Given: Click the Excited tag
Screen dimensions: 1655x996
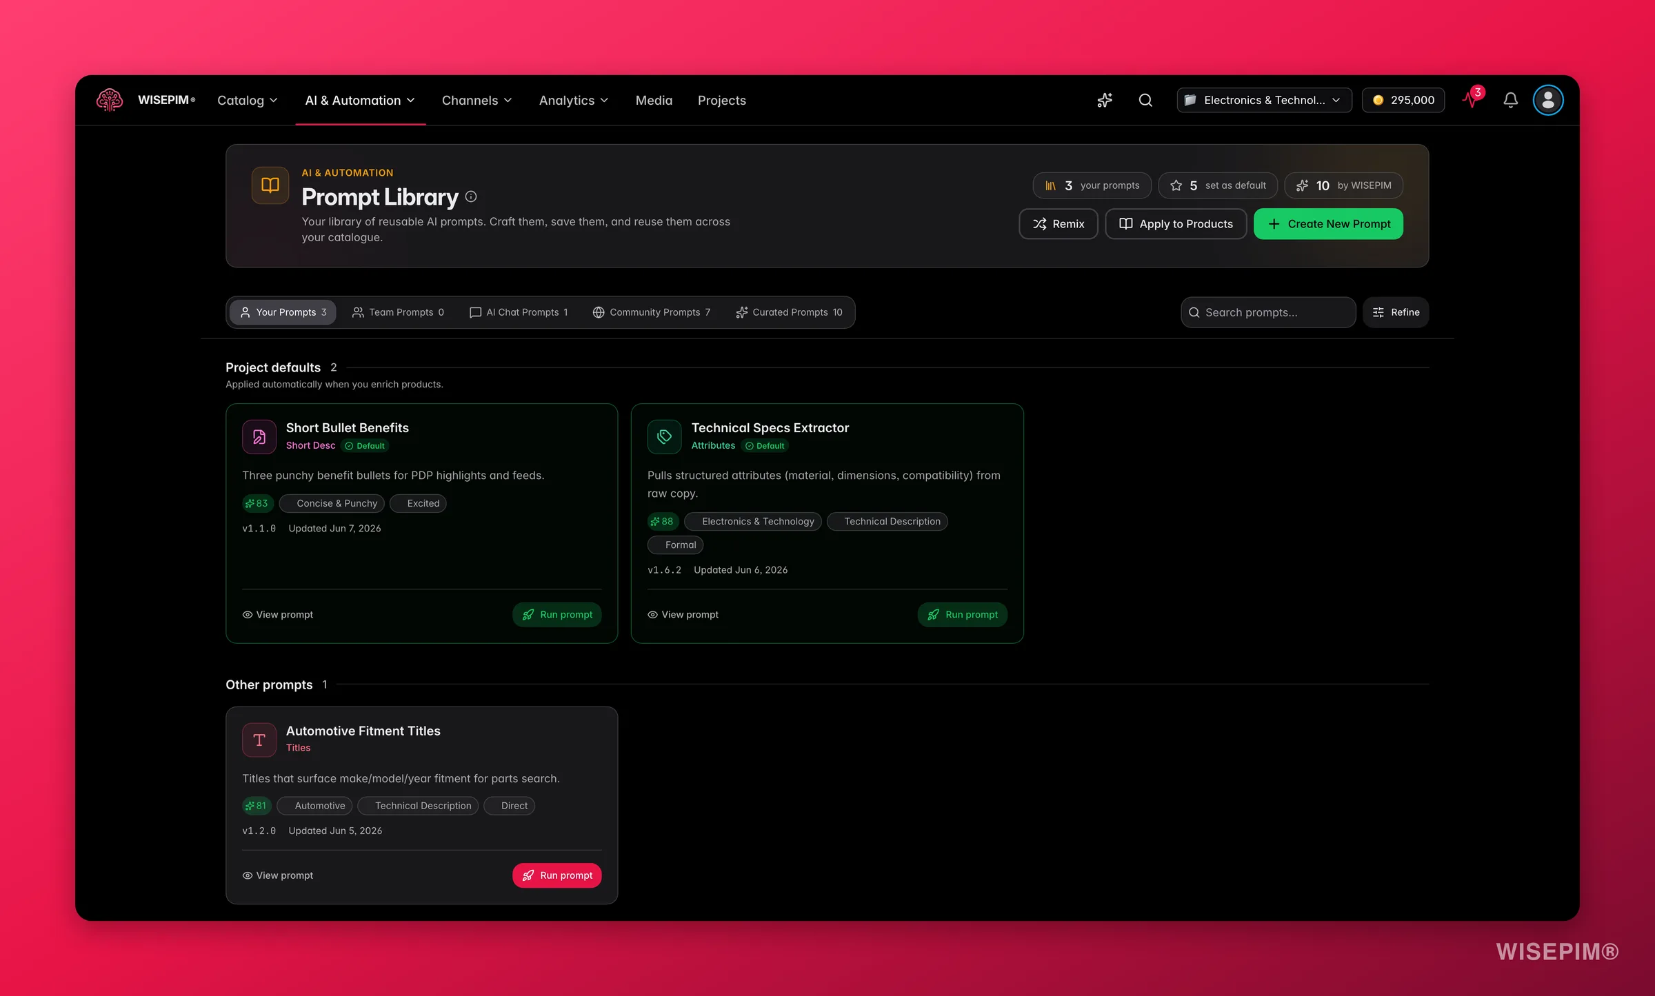Looking at the screenshot, I should tap(418, 503).
